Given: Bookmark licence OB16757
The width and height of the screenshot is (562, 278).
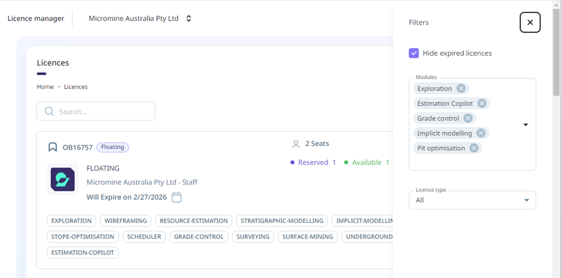Looking at the screenshot, I should (52, 147).
